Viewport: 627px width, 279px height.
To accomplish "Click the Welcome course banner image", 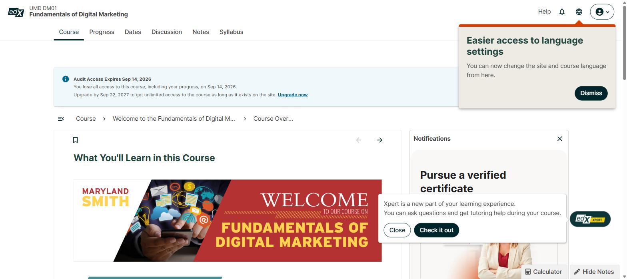I will pyautogui.click(x=228, y=221).
